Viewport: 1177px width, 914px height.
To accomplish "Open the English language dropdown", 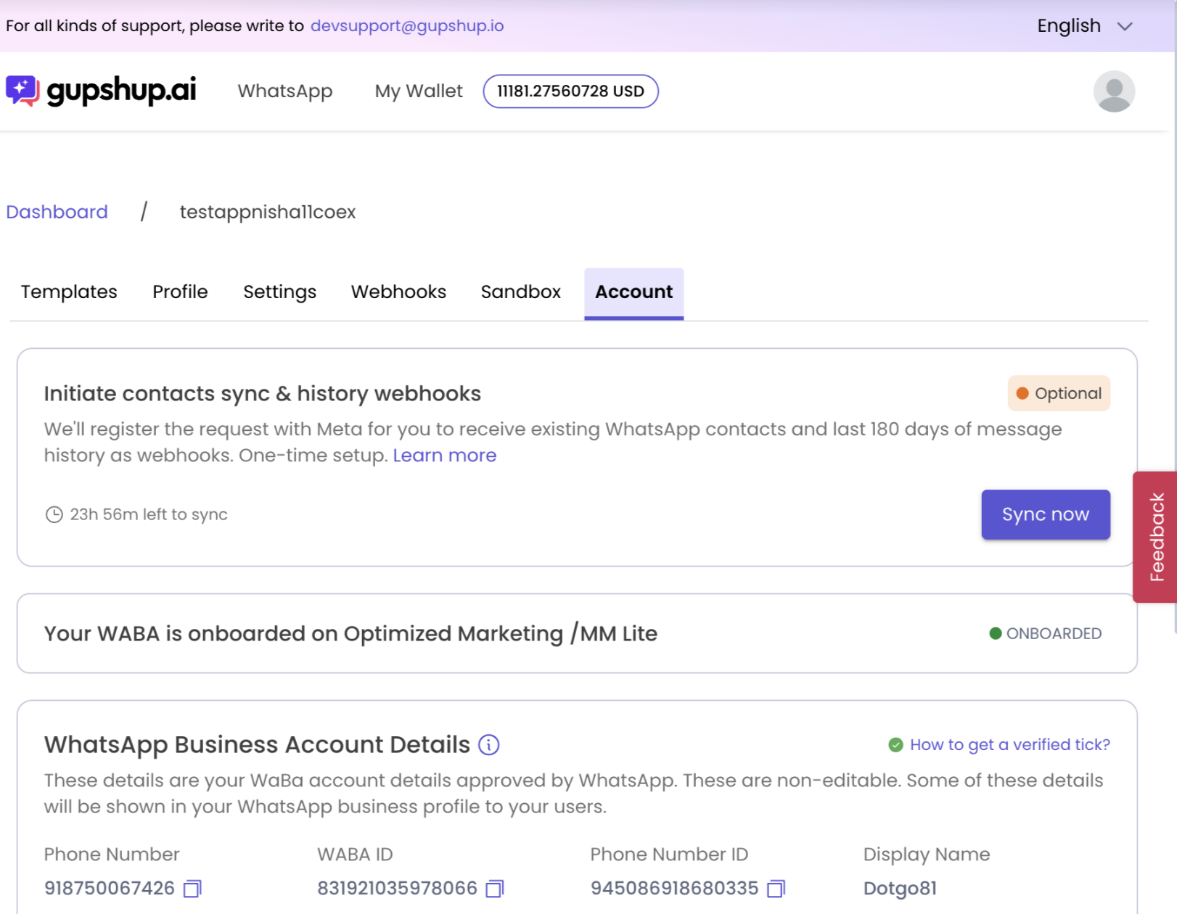I will [x=1085, y=26].
